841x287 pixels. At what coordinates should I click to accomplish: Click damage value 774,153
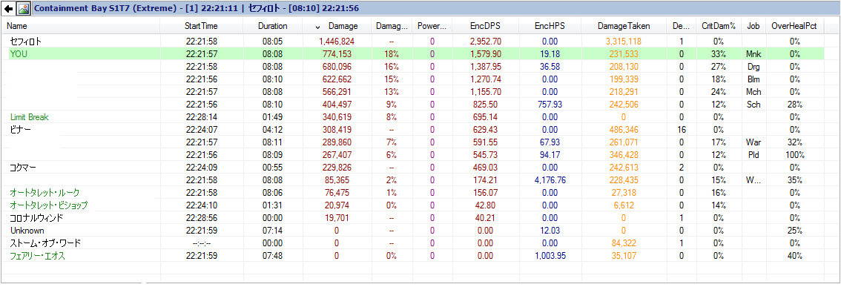[336, 53]
